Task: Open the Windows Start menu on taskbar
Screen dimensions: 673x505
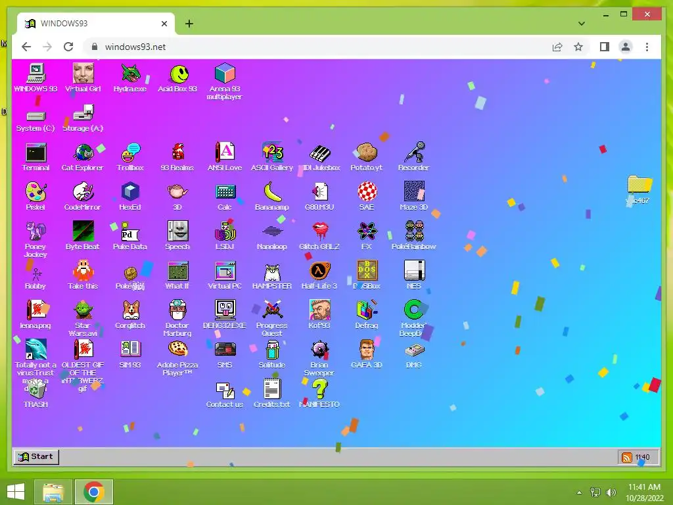Action: (x=16, y=492)
